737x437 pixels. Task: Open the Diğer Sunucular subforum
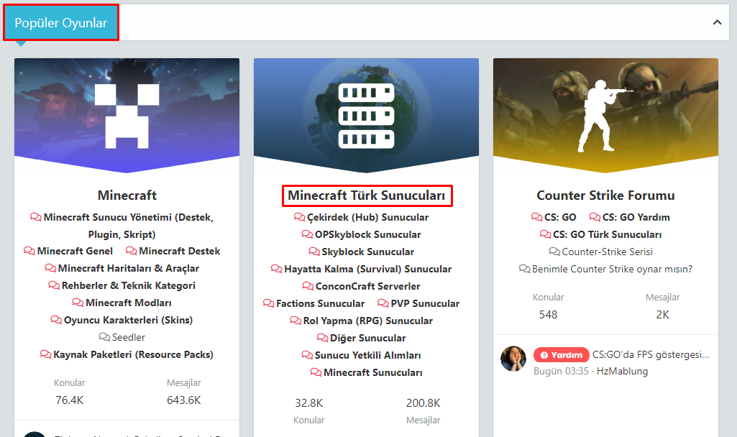click(367, 339)
